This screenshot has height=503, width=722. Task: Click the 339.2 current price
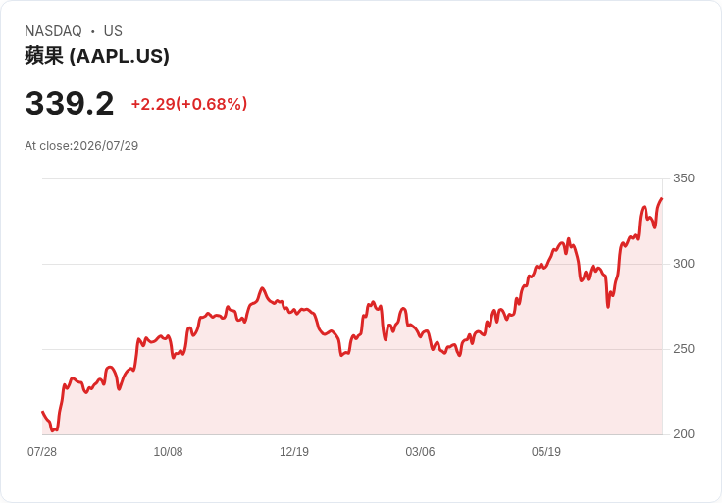click(x=70, y=103)
